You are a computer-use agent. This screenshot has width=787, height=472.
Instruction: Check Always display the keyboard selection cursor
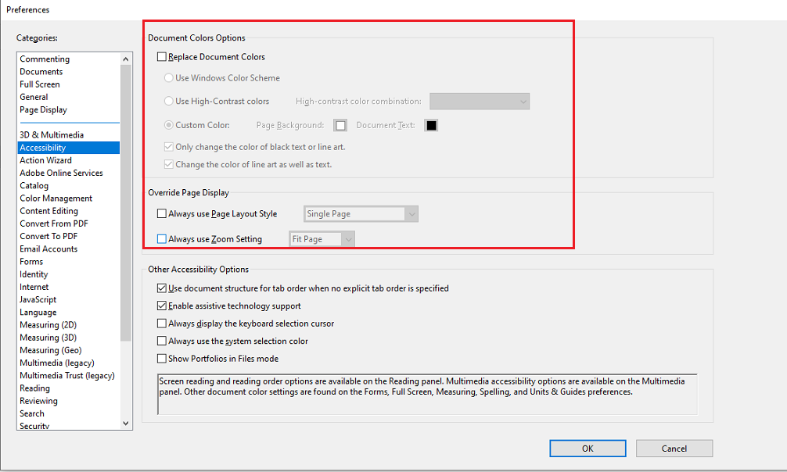click(x=161, y=323)
